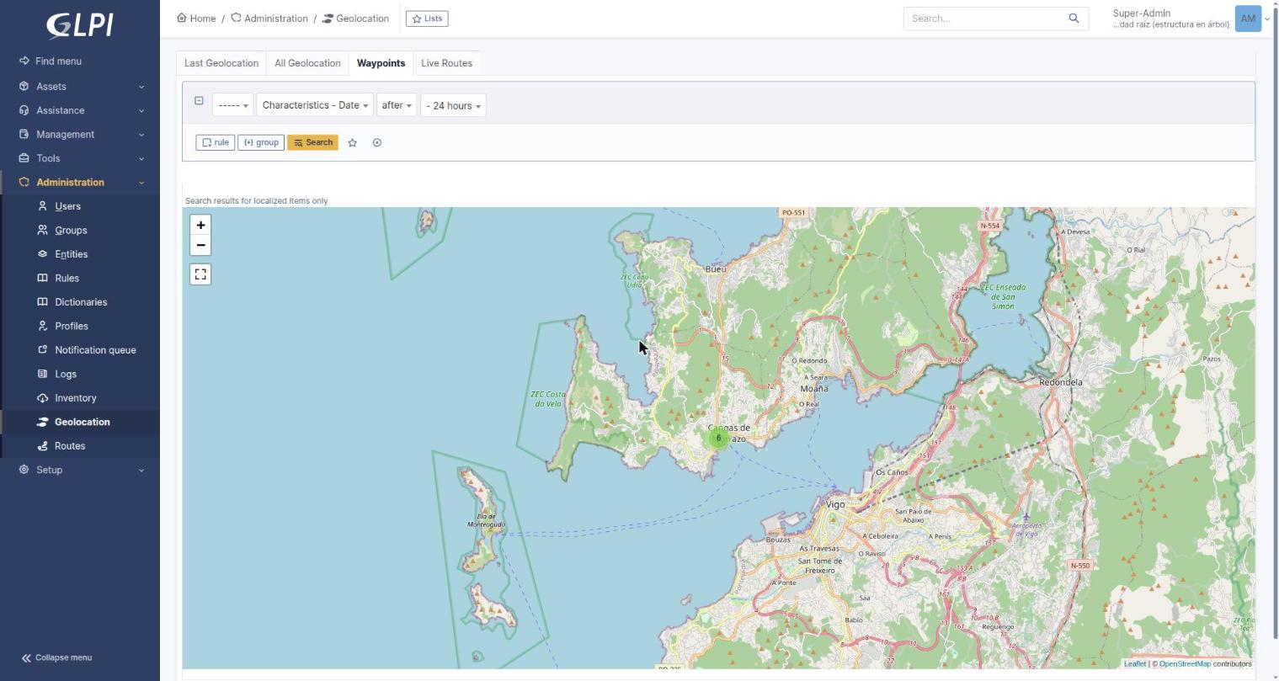Expand the Tools menu chevron
Image resolution: width=1279 pixels, height=681 pixels.
tap(141, 158)
